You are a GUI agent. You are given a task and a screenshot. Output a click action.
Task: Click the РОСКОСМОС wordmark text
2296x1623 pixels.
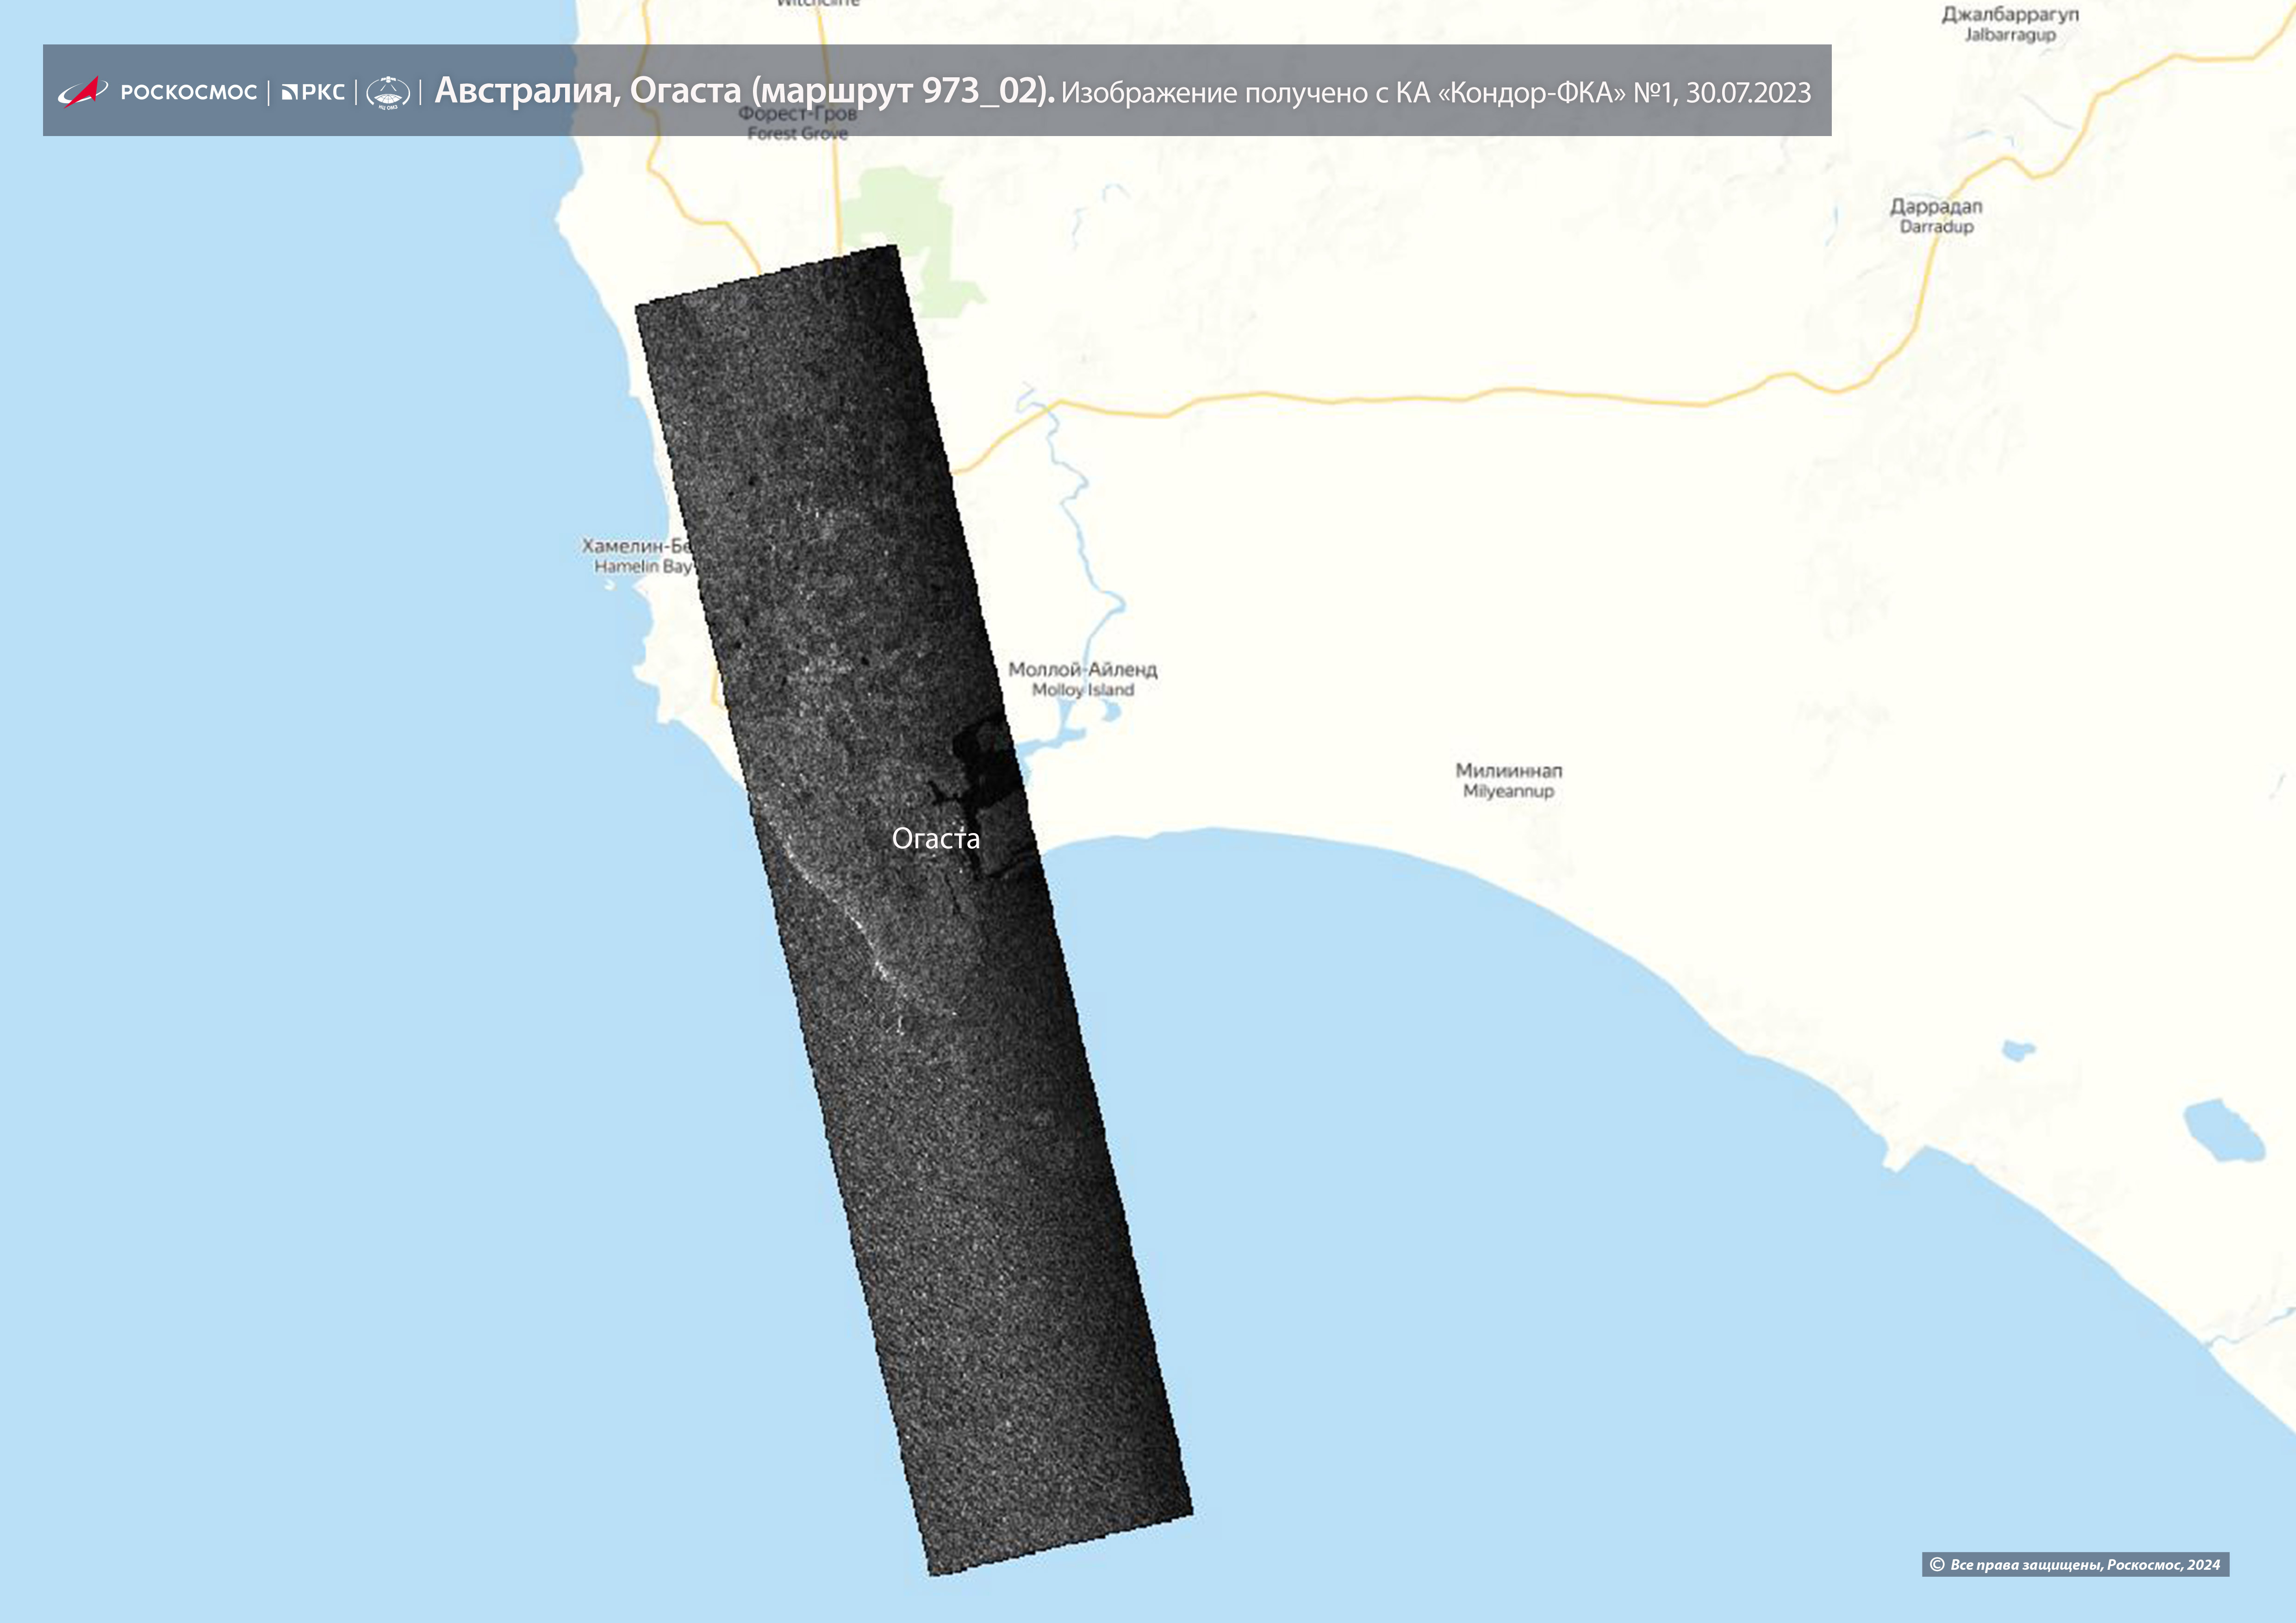click(x=189, y=92)
